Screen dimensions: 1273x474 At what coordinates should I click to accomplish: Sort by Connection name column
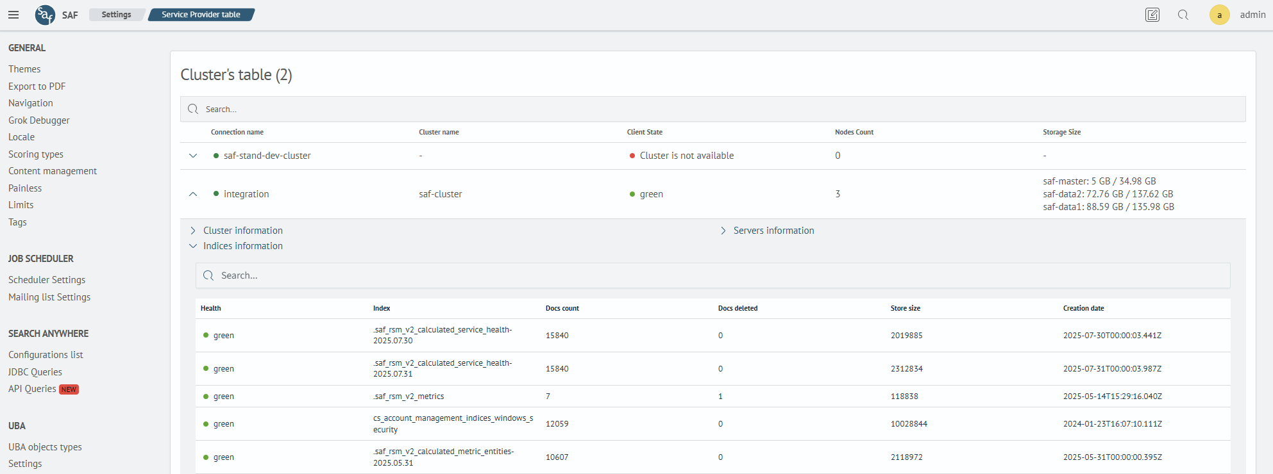click(237, 132)
